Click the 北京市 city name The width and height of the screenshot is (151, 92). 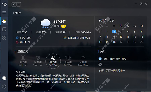tap(17, 13)
